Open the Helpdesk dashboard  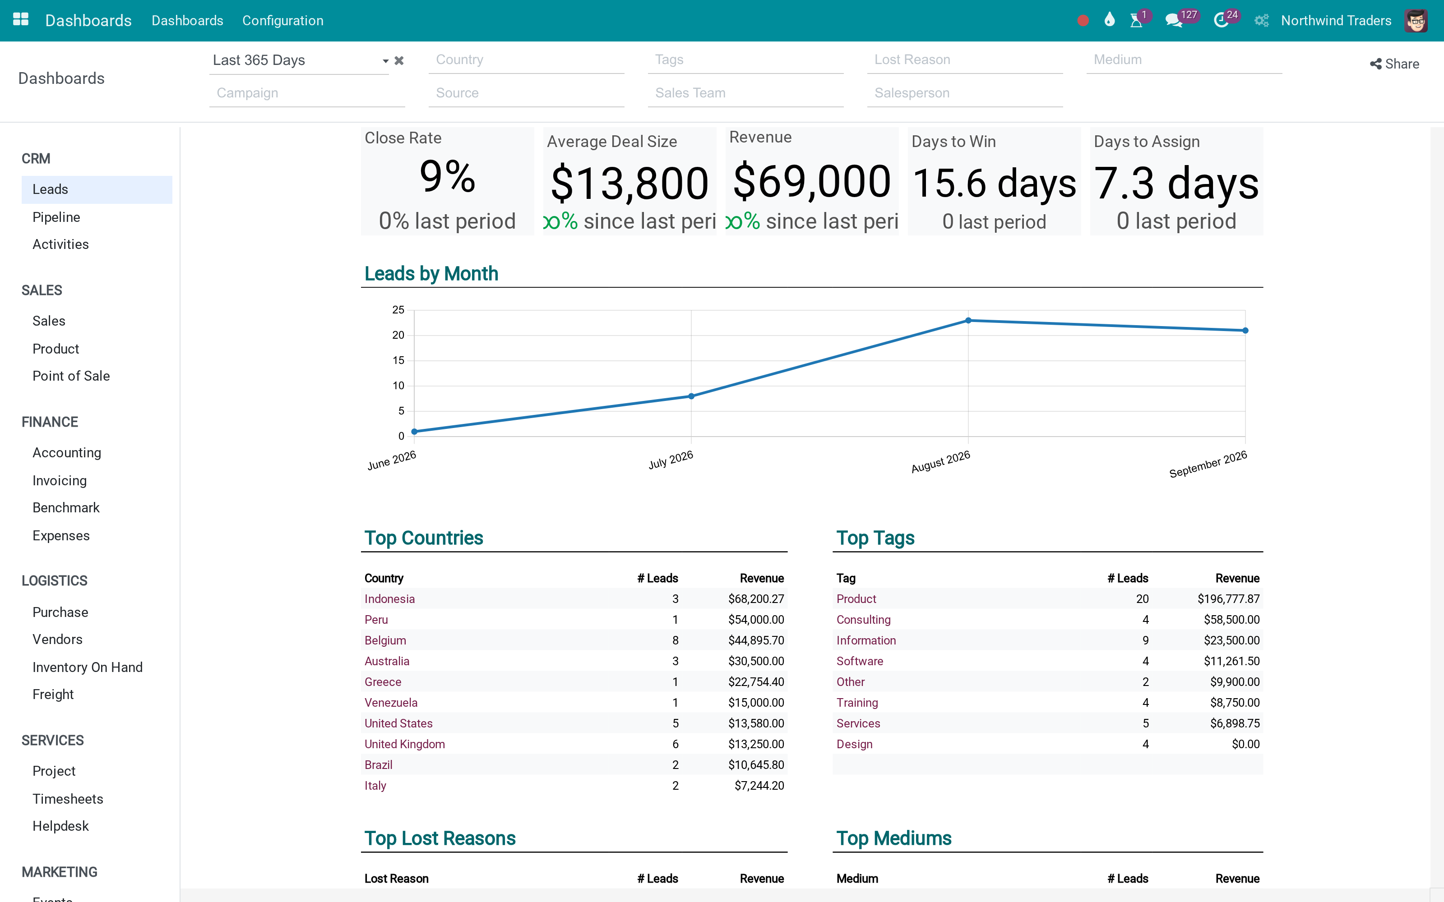point(97,826)
